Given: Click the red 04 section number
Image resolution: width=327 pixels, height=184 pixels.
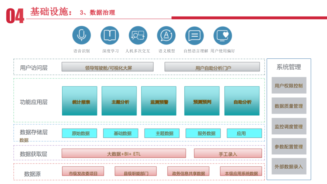Looking at the screenshot, I should coord(15,16).
